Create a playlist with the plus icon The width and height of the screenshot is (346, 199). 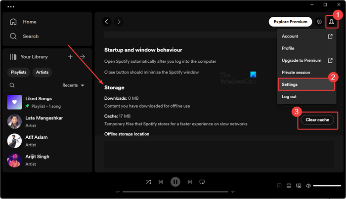(70, 57)
